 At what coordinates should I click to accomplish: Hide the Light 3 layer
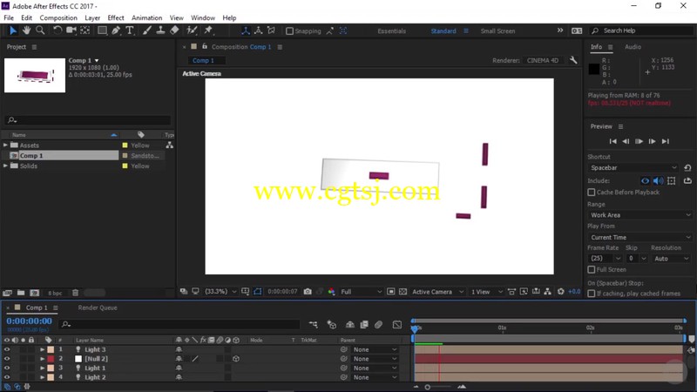[7, 349]
